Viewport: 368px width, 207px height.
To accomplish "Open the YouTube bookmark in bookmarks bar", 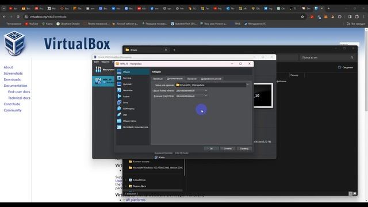I will point(32,24).
